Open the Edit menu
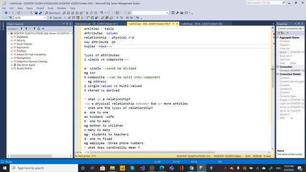306x172 pixels. (x=11, y=8)
